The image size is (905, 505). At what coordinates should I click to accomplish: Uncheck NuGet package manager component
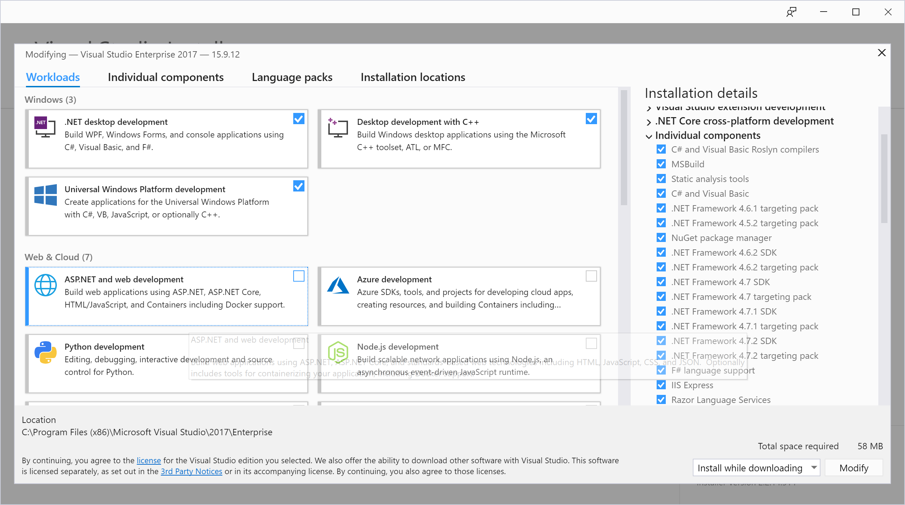pyautogui.click(x=662, y=237)
